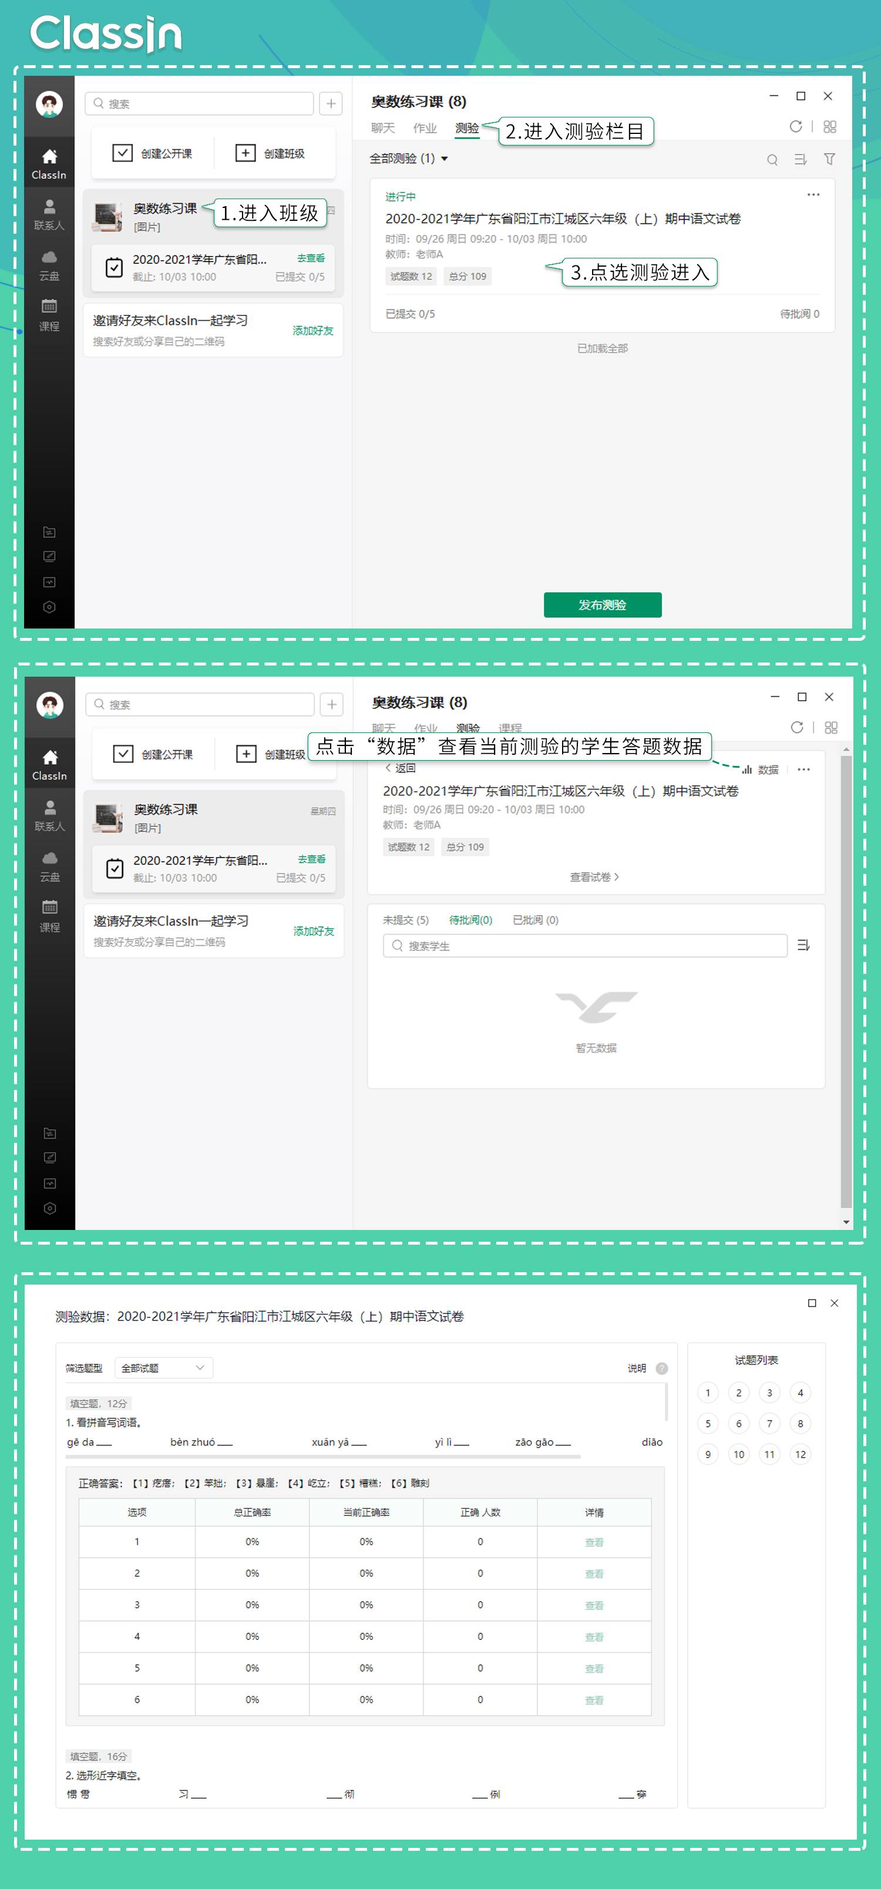Click the 搜索 field in the quiz detail window
The width and height of the screenshot is (881, 1889).
click(x=200, y=705)
